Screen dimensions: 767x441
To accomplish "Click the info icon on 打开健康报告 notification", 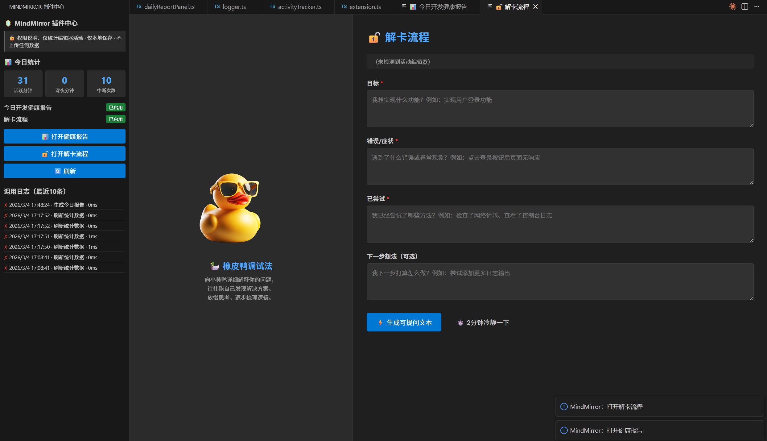I will tap(564, 431).
